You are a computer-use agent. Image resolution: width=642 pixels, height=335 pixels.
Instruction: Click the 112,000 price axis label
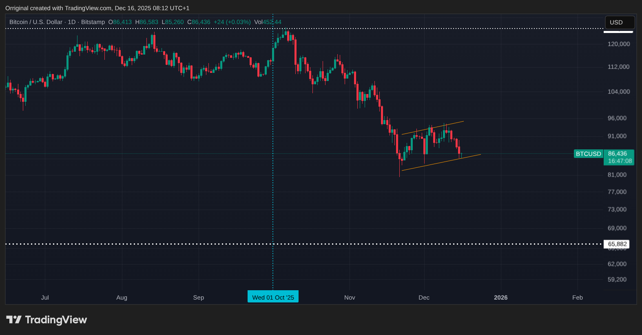pyautogui.click(x=619, y=67)
